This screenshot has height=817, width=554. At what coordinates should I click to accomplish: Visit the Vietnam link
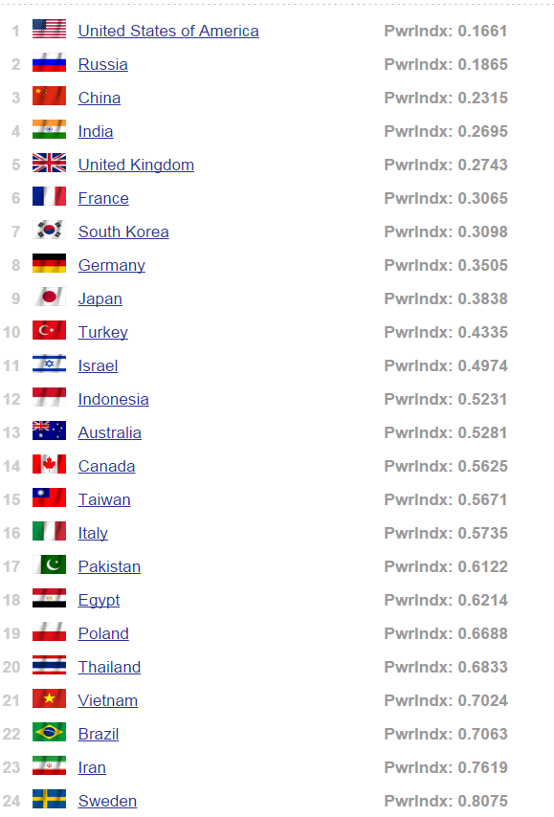click(x=108, y=700)
